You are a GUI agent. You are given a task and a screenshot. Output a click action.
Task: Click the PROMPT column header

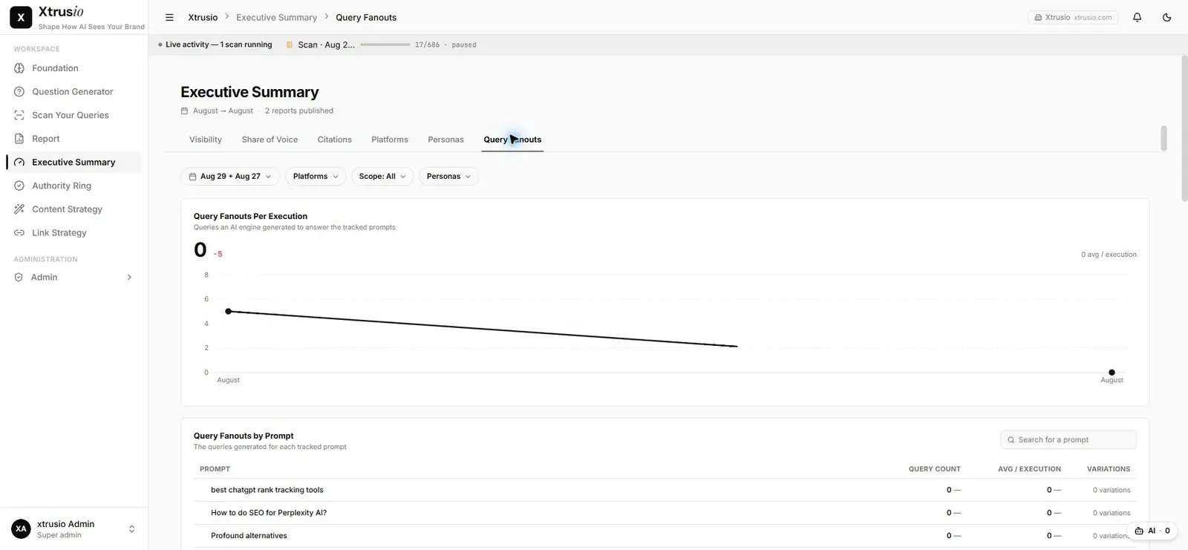(x=215, y=469)
